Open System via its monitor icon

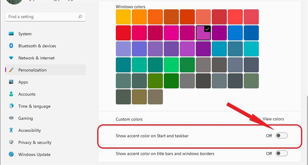(11, 33)
